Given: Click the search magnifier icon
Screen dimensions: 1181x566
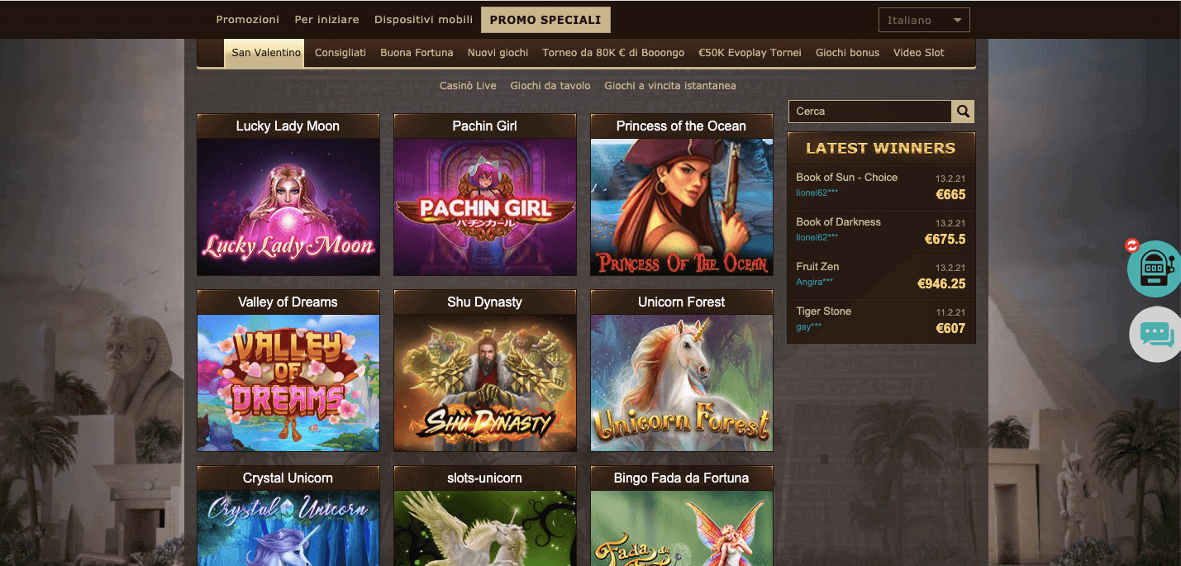Looking at the screenshot, I should tap(962, 111).
